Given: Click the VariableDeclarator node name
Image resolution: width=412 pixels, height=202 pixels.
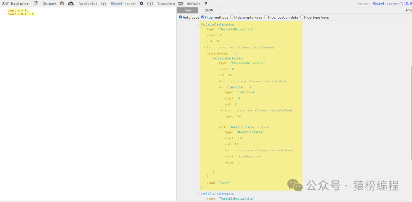Looking at the screenshot, I should pos(228,58).
